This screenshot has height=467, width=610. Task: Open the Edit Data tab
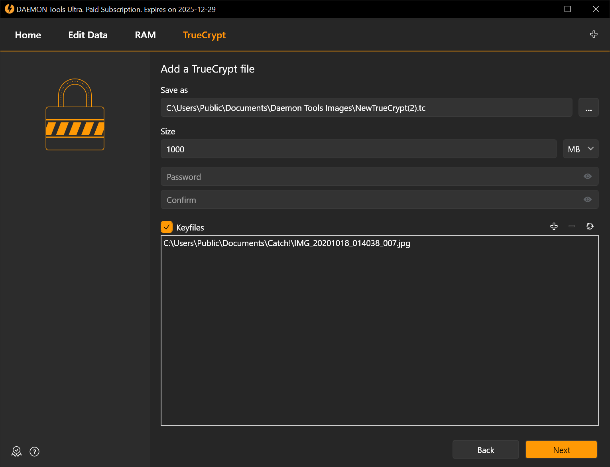88,35
